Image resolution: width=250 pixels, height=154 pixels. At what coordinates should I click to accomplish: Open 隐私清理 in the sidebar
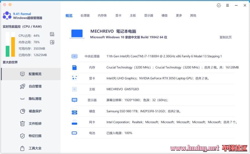pos(31,99)
